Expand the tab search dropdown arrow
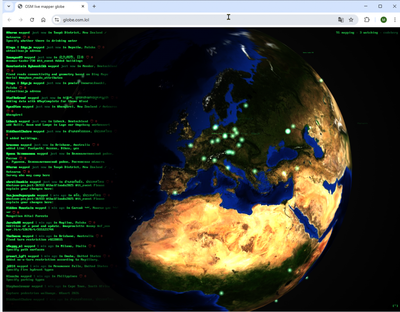The height and width of the screenshot is (312, 400). pos(9,6)
